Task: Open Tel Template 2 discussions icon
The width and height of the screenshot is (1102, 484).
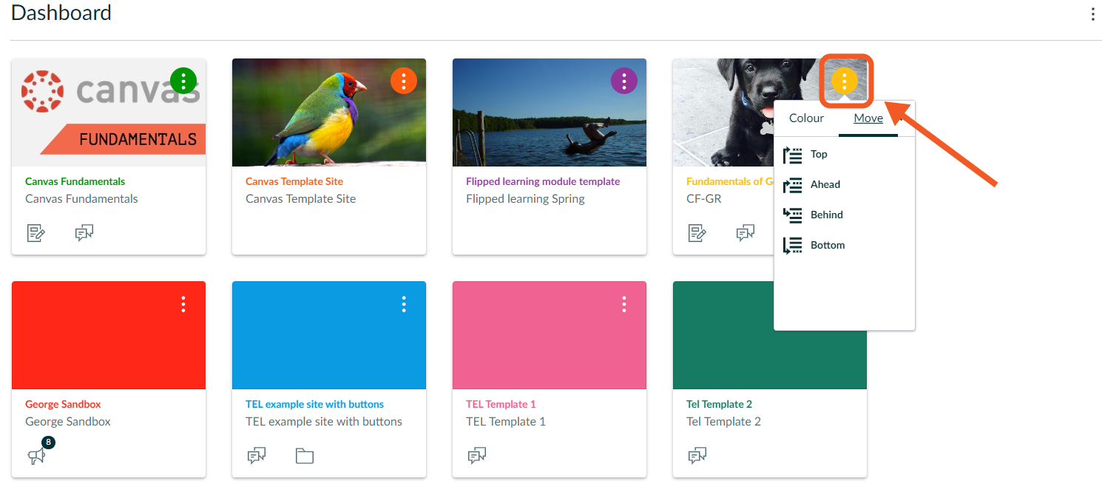Action: (697, 456)
